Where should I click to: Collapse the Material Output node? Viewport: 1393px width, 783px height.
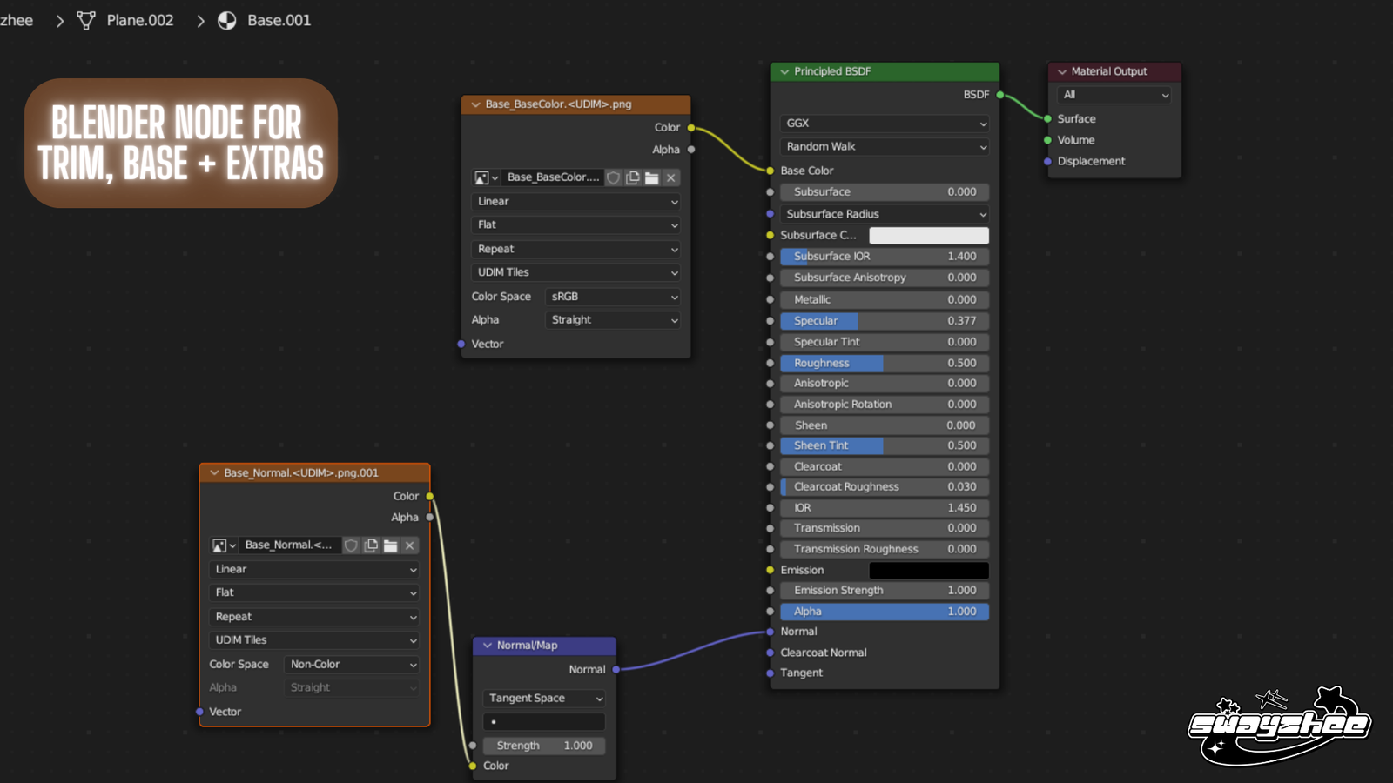1061,71
